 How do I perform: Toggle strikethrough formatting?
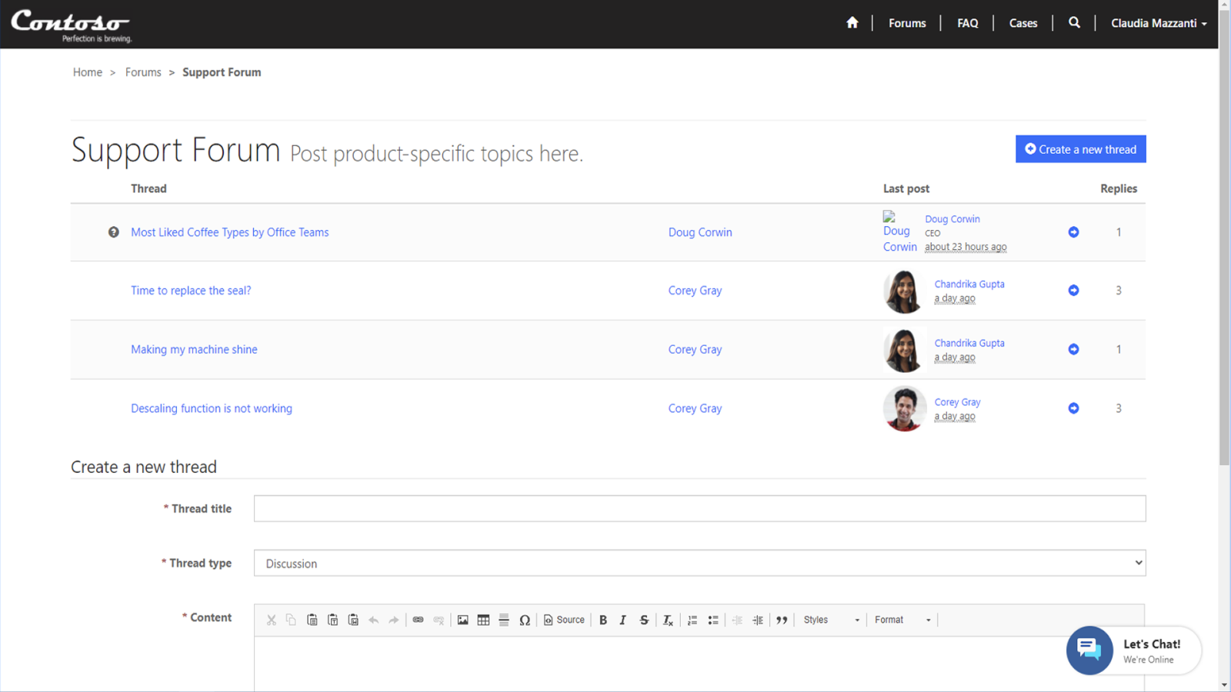pyautogui.click(x=644, y=620)
